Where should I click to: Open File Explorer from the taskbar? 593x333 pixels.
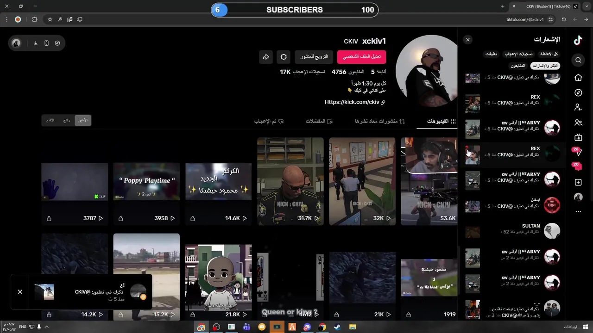[x=353, y=327]
